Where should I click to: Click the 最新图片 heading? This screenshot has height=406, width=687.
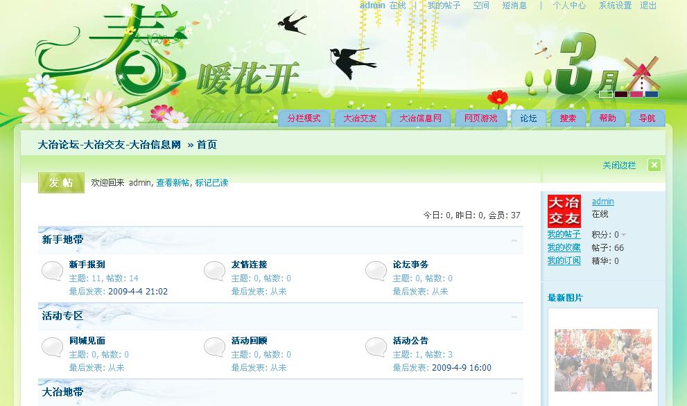[x=565, y=298]
